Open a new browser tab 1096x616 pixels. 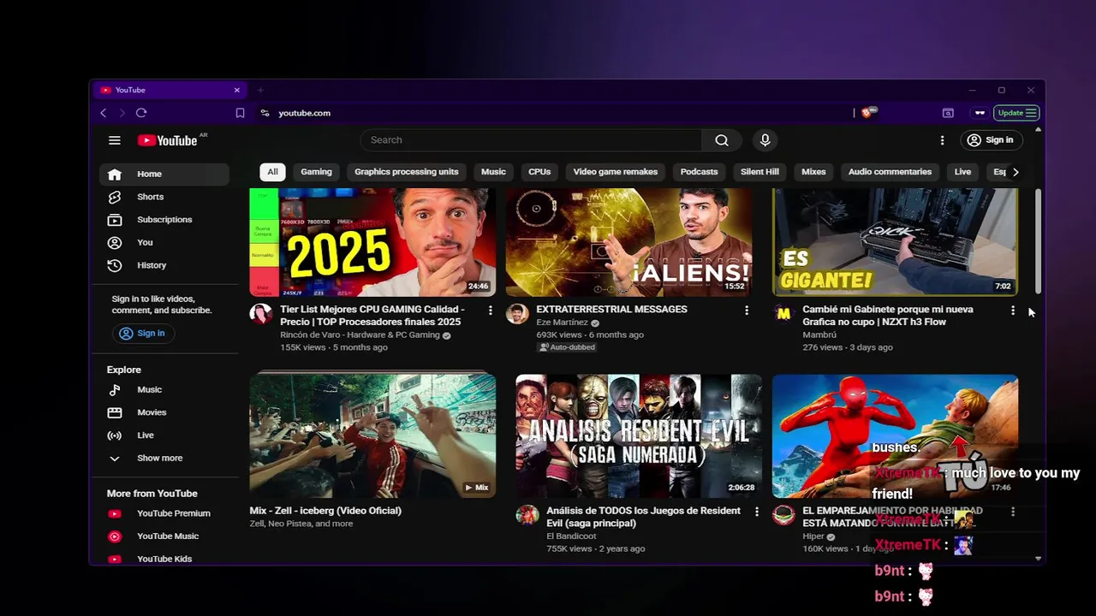260,90
